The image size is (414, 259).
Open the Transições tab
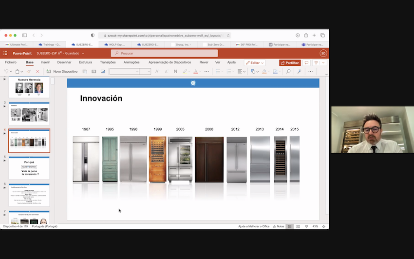(108, 62)
